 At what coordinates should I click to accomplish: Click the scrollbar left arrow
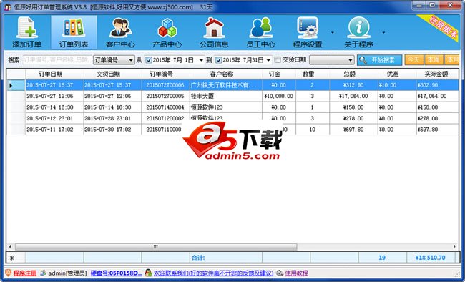click(11, 247)
